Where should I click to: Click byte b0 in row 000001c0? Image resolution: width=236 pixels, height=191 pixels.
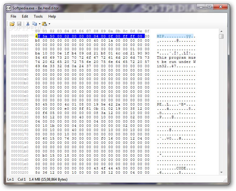45,155
